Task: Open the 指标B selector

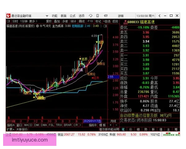Action: pyautogui.click(x=93, y=125)
